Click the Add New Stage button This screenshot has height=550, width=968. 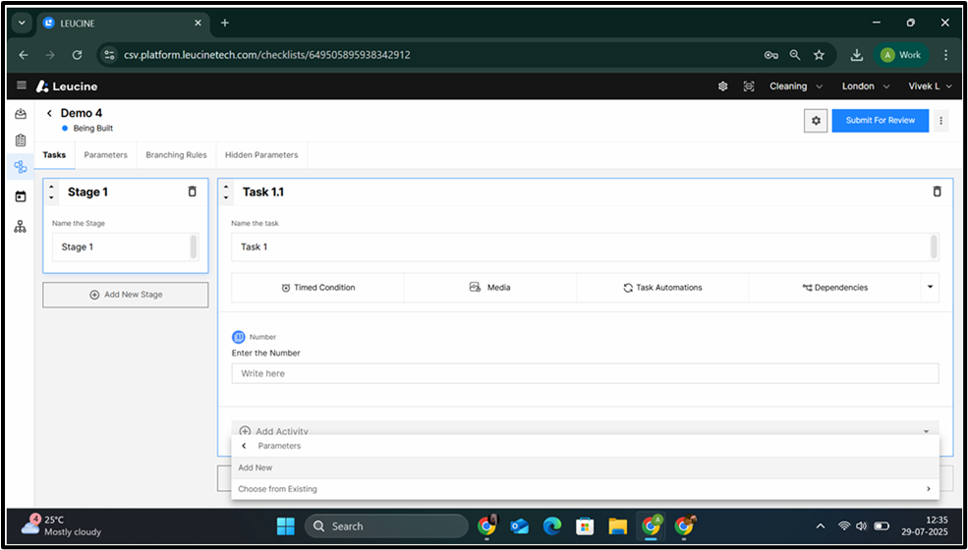coord(125,295)
